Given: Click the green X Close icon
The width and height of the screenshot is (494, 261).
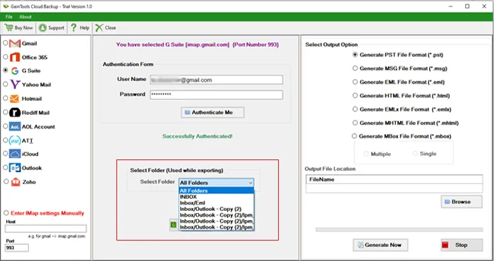Looking at the screenshot, I should pos(99,28).
